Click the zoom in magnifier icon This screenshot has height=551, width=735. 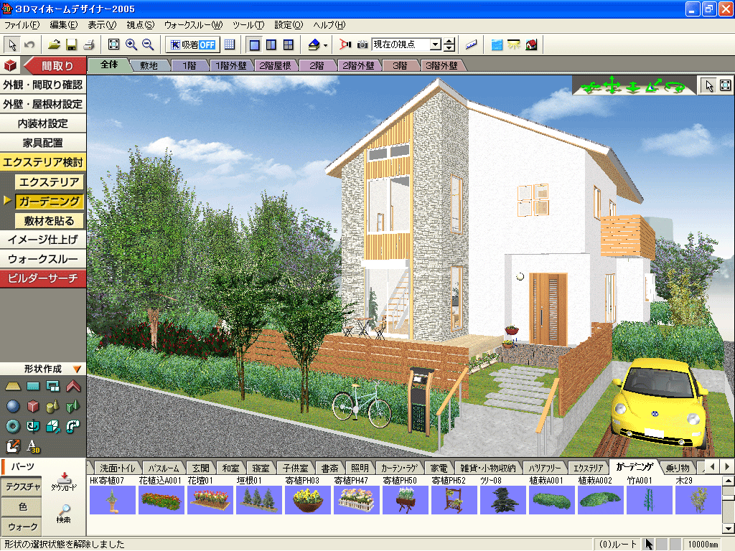click(x=131, y=44)
